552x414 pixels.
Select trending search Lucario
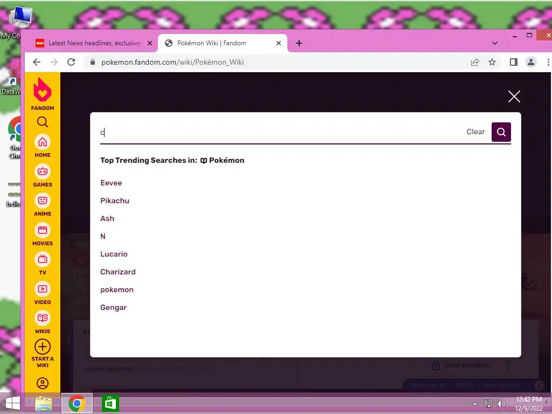(114, 254)
